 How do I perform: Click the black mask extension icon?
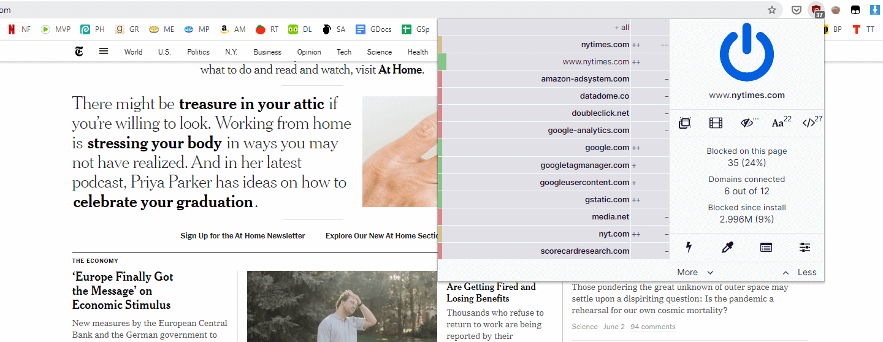855,10
